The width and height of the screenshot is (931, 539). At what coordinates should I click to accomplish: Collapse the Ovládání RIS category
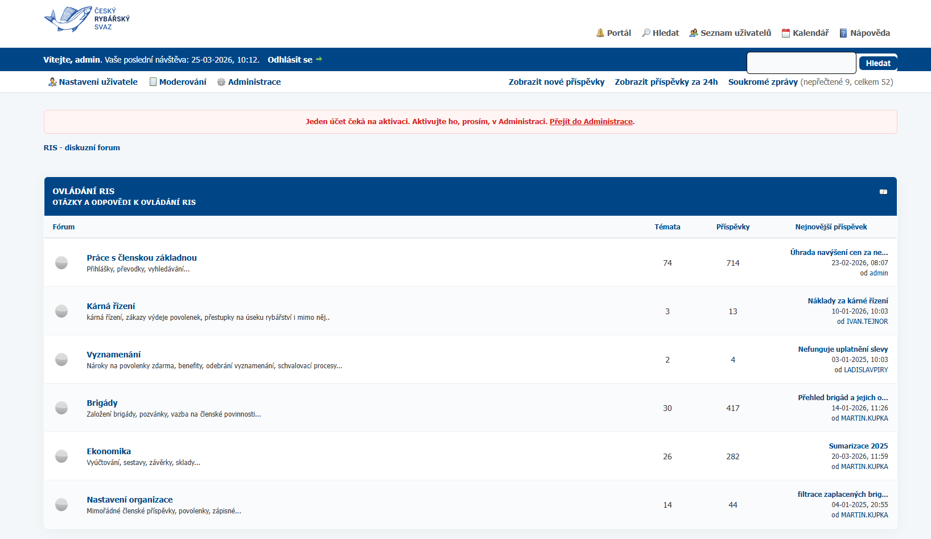[883, 192]
